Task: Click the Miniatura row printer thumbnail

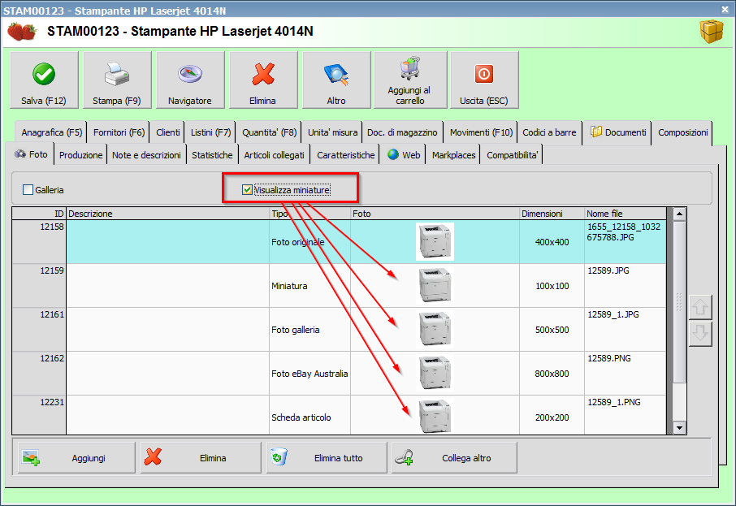Action: click(x=435, y=285)
